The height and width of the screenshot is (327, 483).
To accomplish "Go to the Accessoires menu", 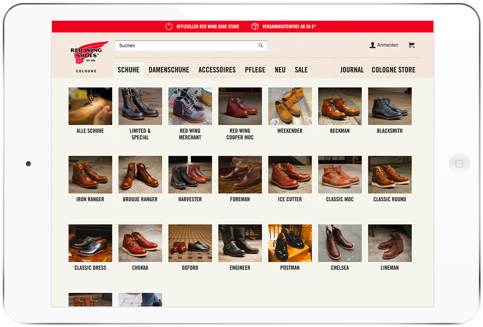I will pyautogui.click(x=217, y=70).
